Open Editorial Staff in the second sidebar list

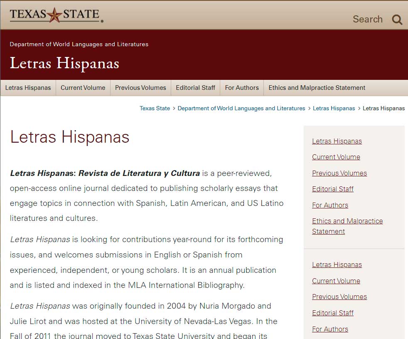point(333,313)
